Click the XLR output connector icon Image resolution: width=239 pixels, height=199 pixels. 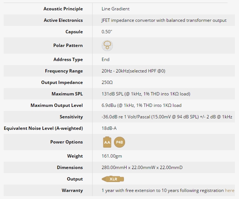tap(113, 179)
